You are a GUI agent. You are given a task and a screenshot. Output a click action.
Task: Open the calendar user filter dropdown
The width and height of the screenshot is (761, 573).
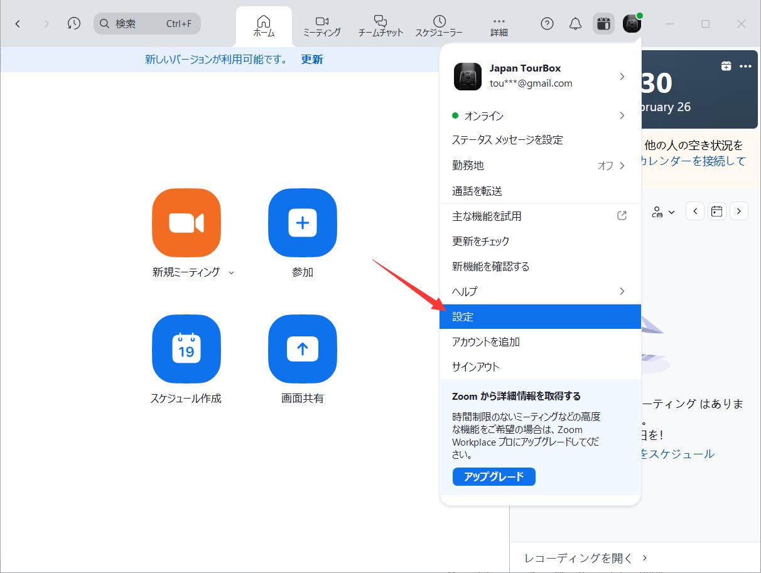coord(663,212)
